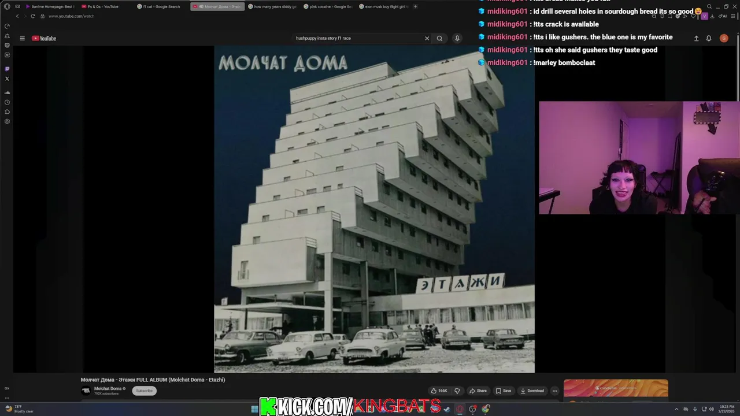The height and width of the screenshot is (416, 740).
Task: Open the Chrome icon on the taskbar
Action: click(486, 409)
